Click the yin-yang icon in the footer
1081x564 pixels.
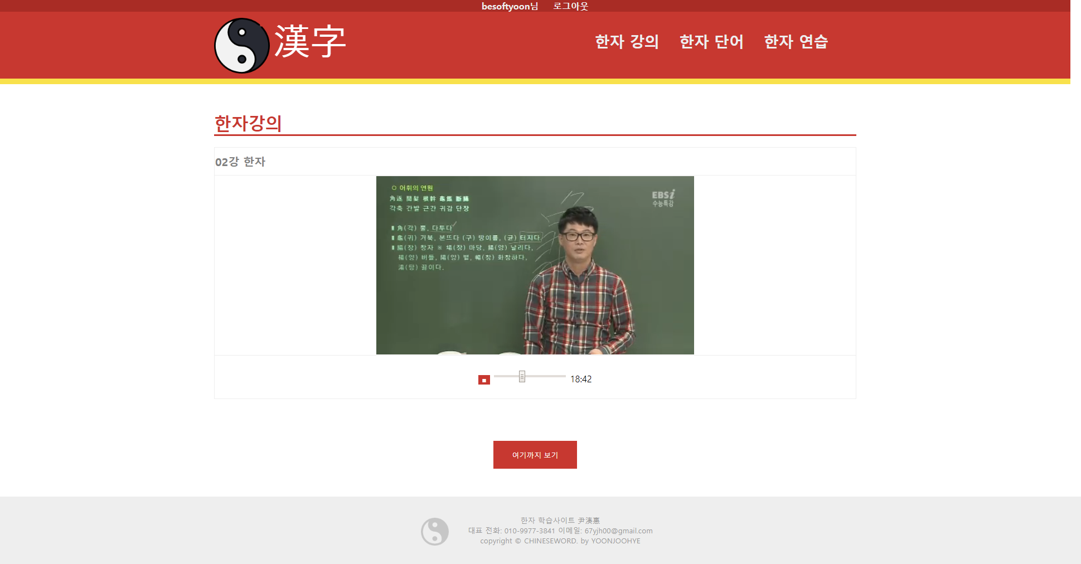(434, 531)
